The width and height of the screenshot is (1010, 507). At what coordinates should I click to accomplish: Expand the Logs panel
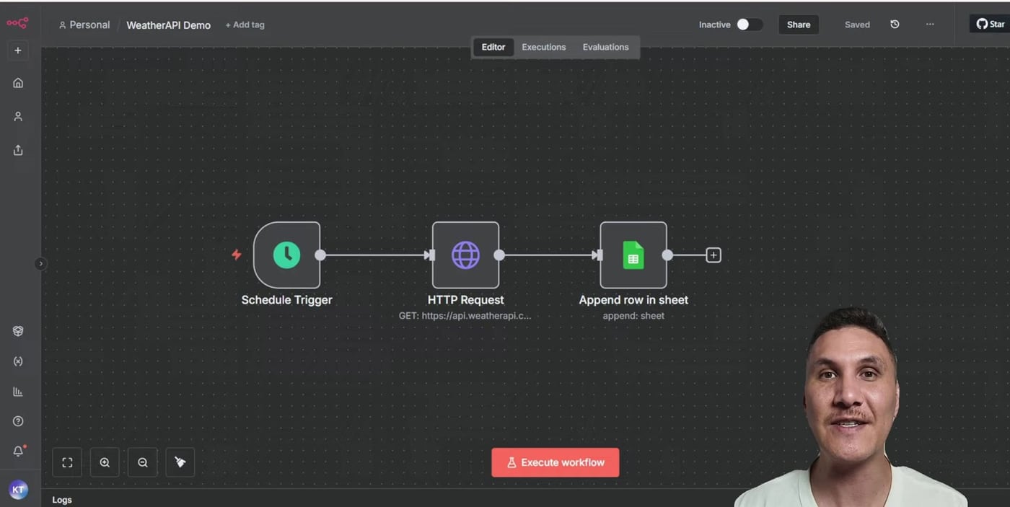(x=62, y=500)
